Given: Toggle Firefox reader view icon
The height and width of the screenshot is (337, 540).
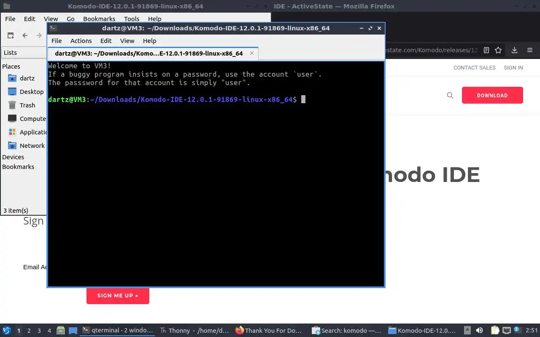Looking at the screenshot, I should tap(486, 50).
